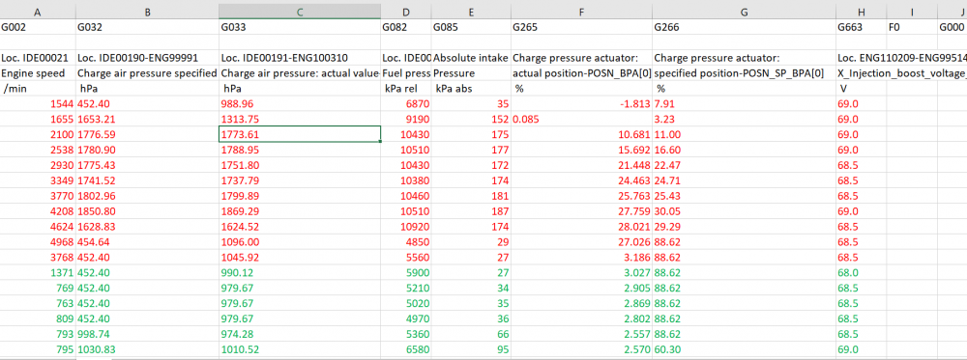Click cell containing G265
Screen dimensions: 967x360
(581, 27)
